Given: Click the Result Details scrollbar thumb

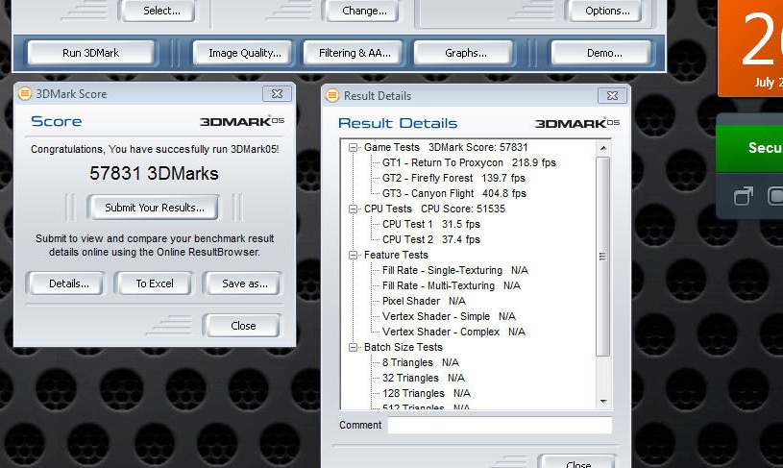Looking at the screenshot, I should [603, 257].
